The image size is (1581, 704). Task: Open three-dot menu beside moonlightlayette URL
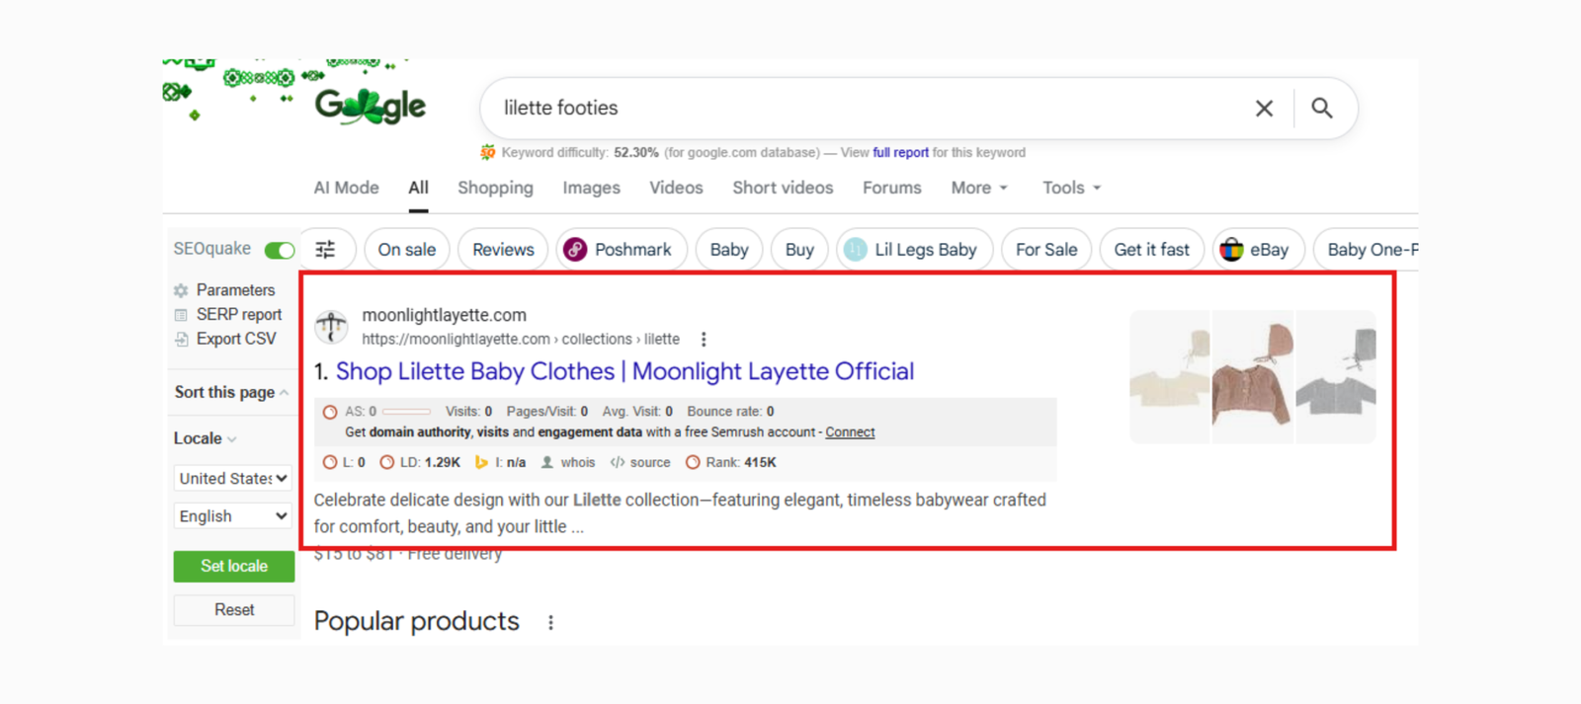[x=704, y=340]
